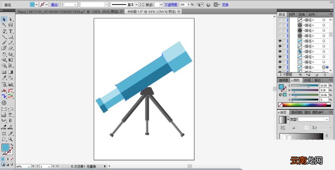Select the Eraser tool
335x170 pixels.
11,48
